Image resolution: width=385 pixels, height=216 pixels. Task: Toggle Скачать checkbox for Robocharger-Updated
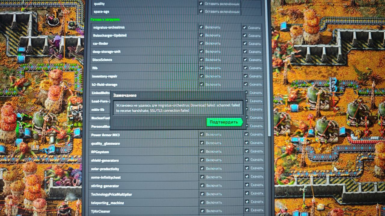[245, 35]
